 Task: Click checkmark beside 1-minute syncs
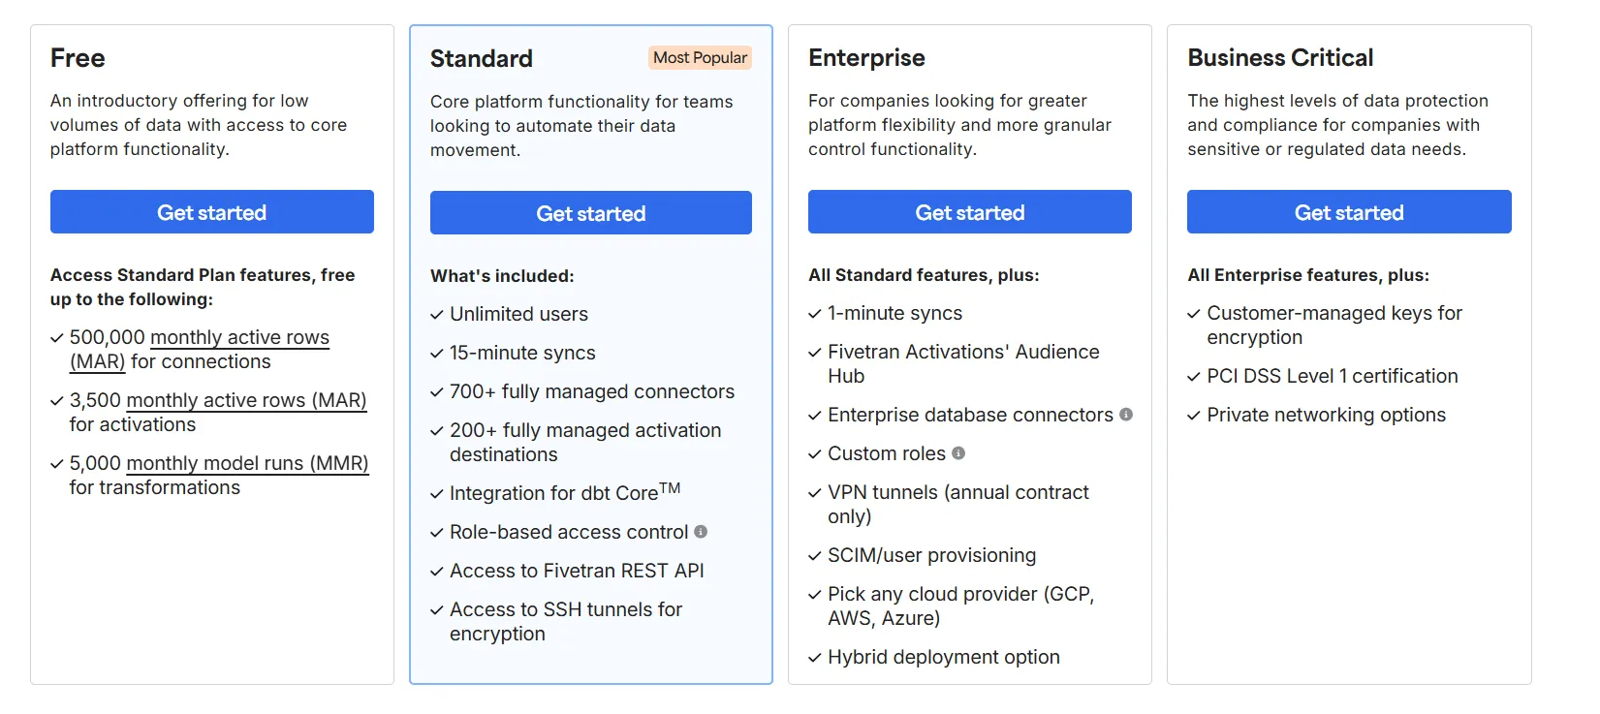coord(815,314)
